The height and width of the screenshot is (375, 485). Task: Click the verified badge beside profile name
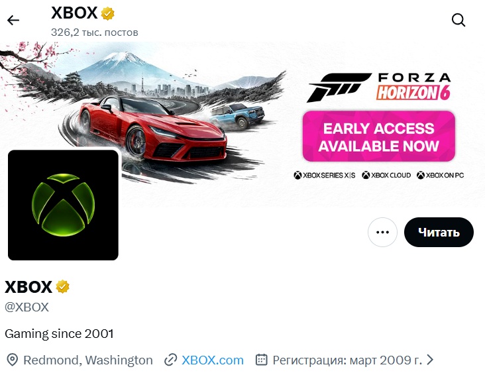pyautogui.click(x=62, y=286)
